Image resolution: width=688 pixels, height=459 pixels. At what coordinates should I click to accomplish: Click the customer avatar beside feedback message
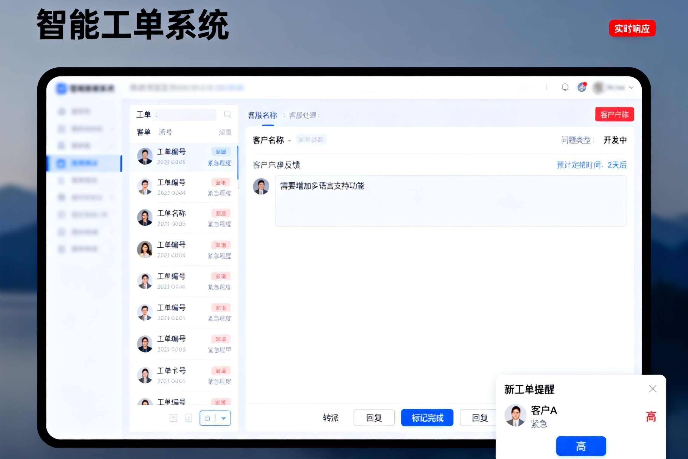pos(261,186)
